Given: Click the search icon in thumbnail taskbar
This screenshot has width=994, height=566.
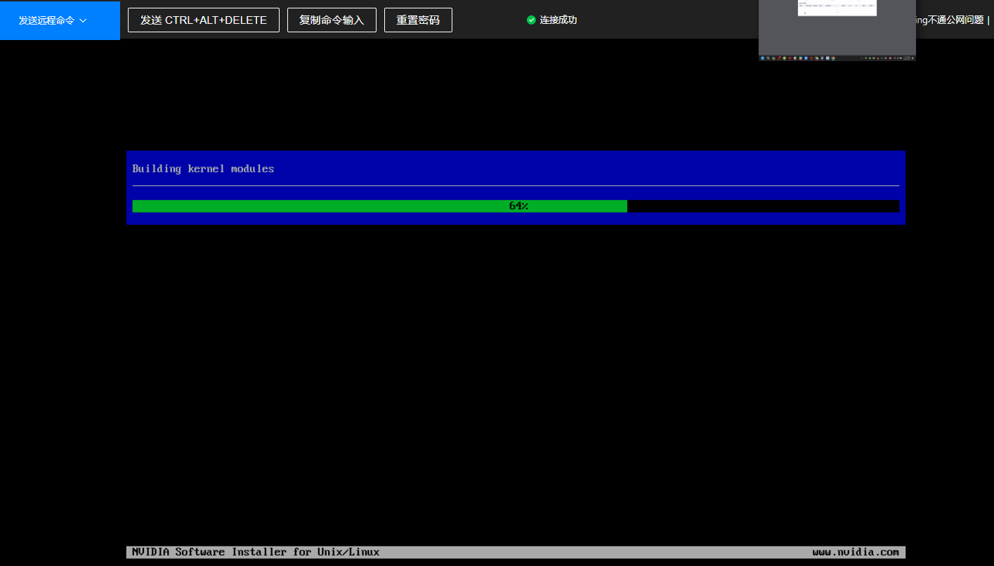Looking at the screenshot, I should (768, 58).
